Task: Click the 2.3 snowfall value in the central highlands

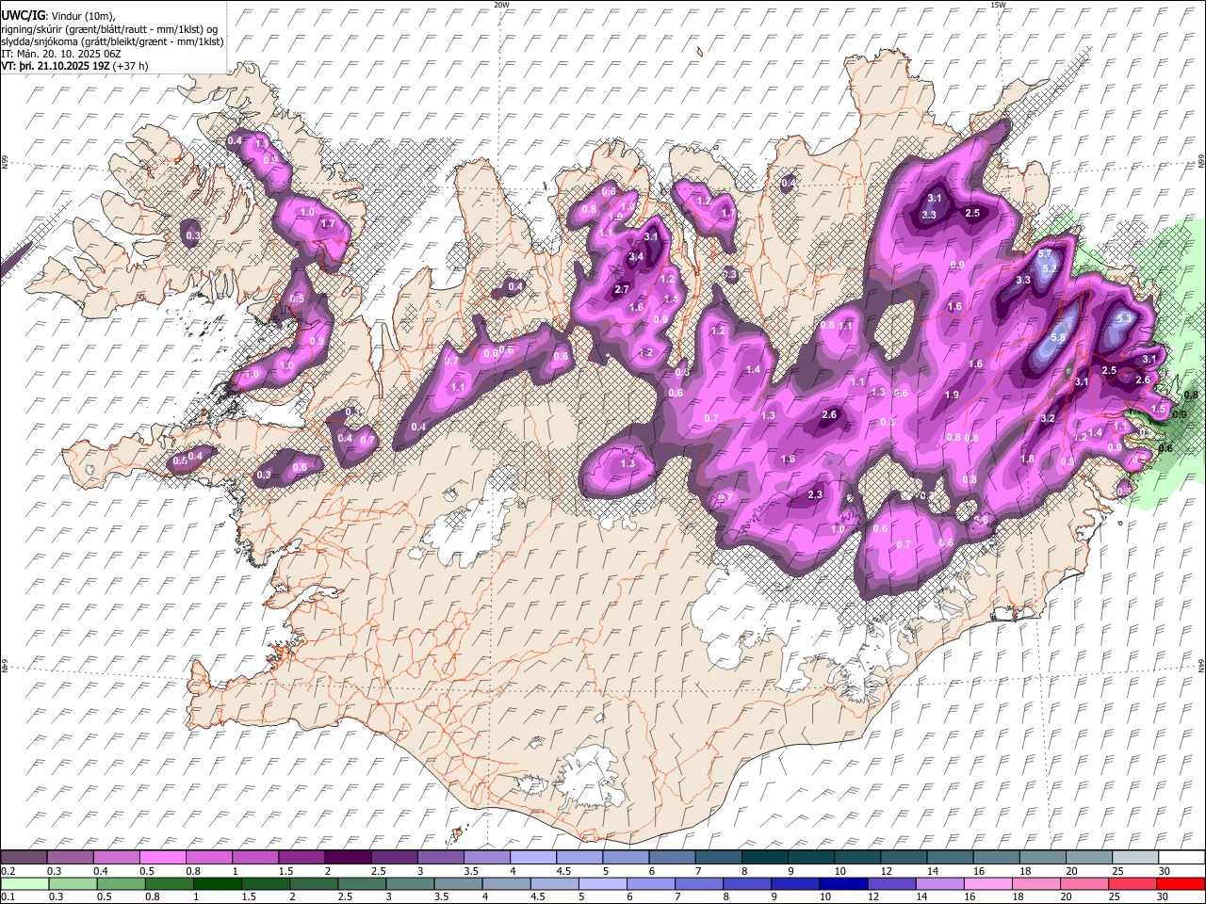Action: click(816, 495)
